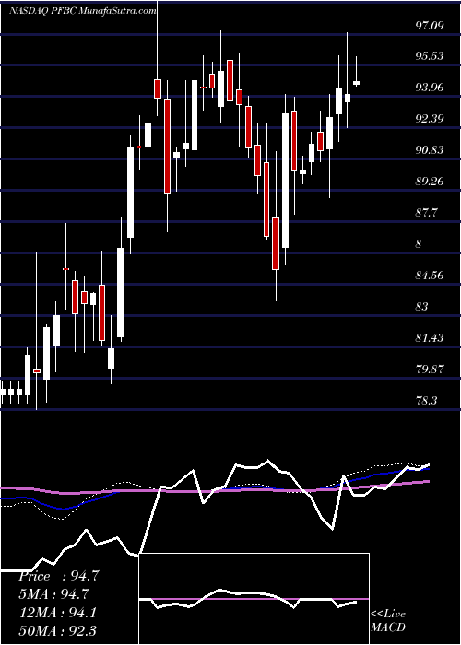Click the 5MA : 94.7 readout
This screenshot has height=645, width=461.
53,594
